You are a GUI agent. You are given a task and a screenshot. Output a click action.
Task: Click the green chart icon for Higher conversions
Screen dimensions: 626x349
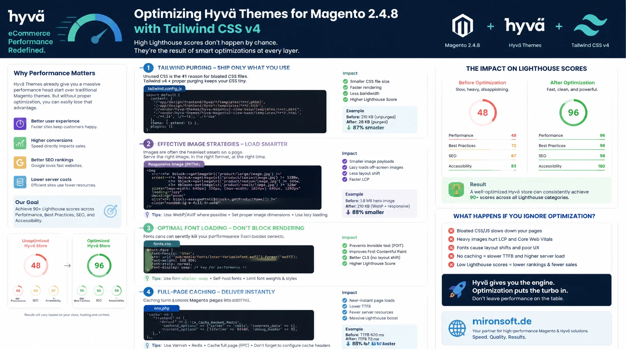point(20,143)
